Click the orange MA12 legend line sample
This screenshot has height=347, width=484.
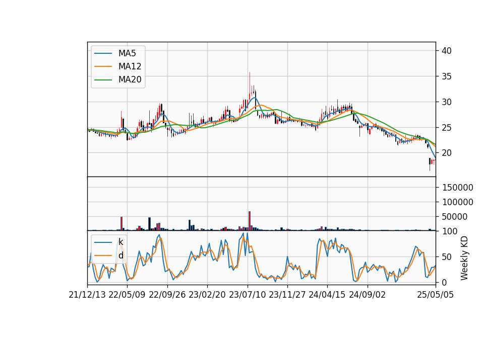(103, 66)
